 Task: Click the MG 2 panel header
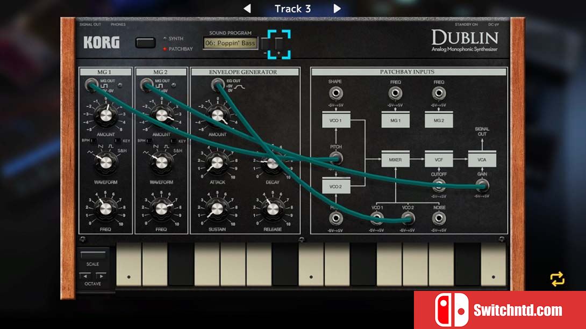point(161,72)
